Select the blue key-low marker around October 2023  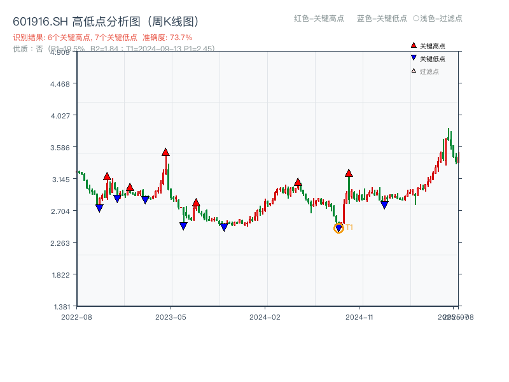point(224,227)
